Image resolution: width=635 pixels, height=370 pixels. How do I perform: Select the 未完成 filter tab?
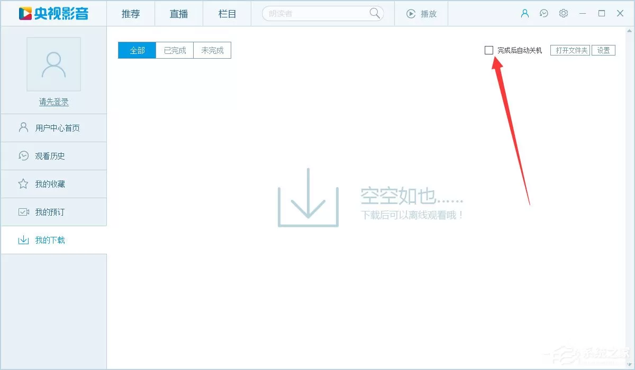tap(212, 51)
